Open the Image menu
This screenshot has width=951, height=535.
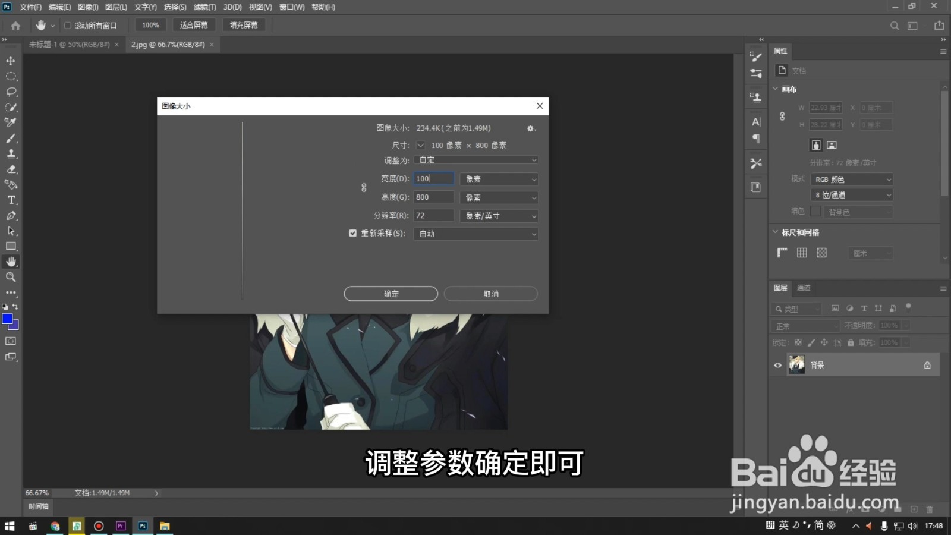coord(88,7)
